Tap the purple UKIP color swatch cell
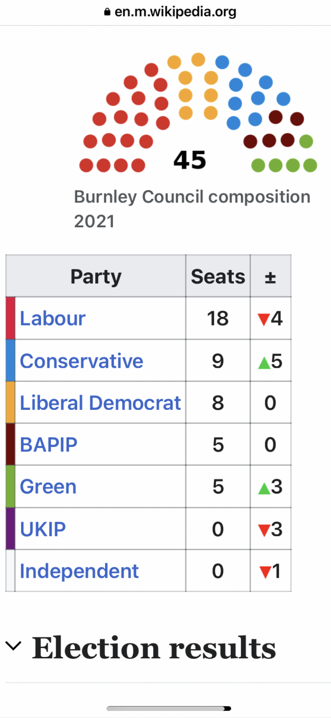Image resolution: width=331 pixels, height=718 pixels. pyautogui.click(x=10, y=529)
